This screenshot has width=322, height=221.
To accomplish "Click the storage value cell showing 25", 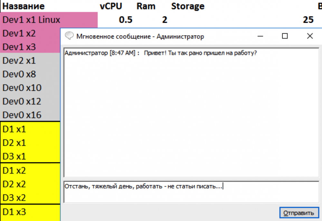I will click(x=308, y=20).
